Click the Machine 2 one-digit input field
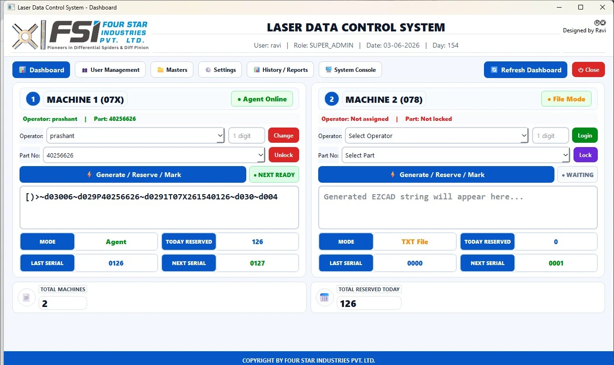Screen dimensions: 614x365 click(x=550, y=136)
